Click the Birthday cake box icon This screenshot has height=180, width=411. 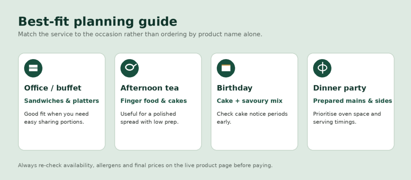tap(226, 68)
